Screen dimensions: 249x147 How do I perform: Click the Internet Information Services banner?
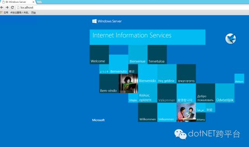click(147, 37)
